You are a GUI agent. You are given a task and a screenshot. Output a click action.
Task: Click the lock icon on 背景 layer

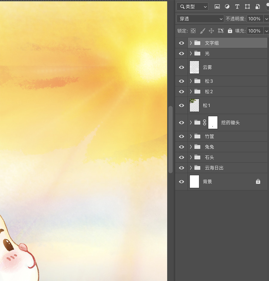[258, 182]
